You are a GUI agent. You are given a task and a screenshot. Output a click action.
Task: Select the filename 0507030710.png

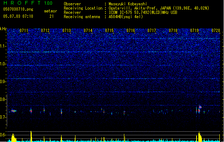click(18, 9)
